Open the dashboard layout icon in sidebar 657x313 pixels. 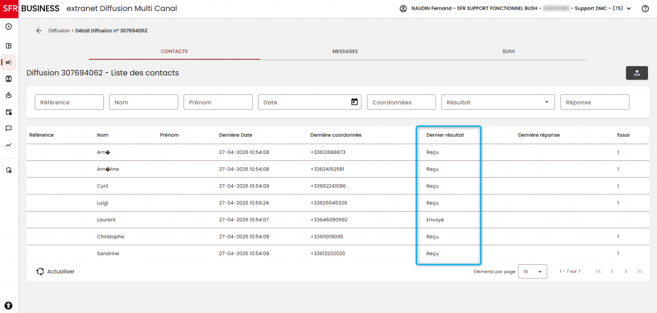8,46
